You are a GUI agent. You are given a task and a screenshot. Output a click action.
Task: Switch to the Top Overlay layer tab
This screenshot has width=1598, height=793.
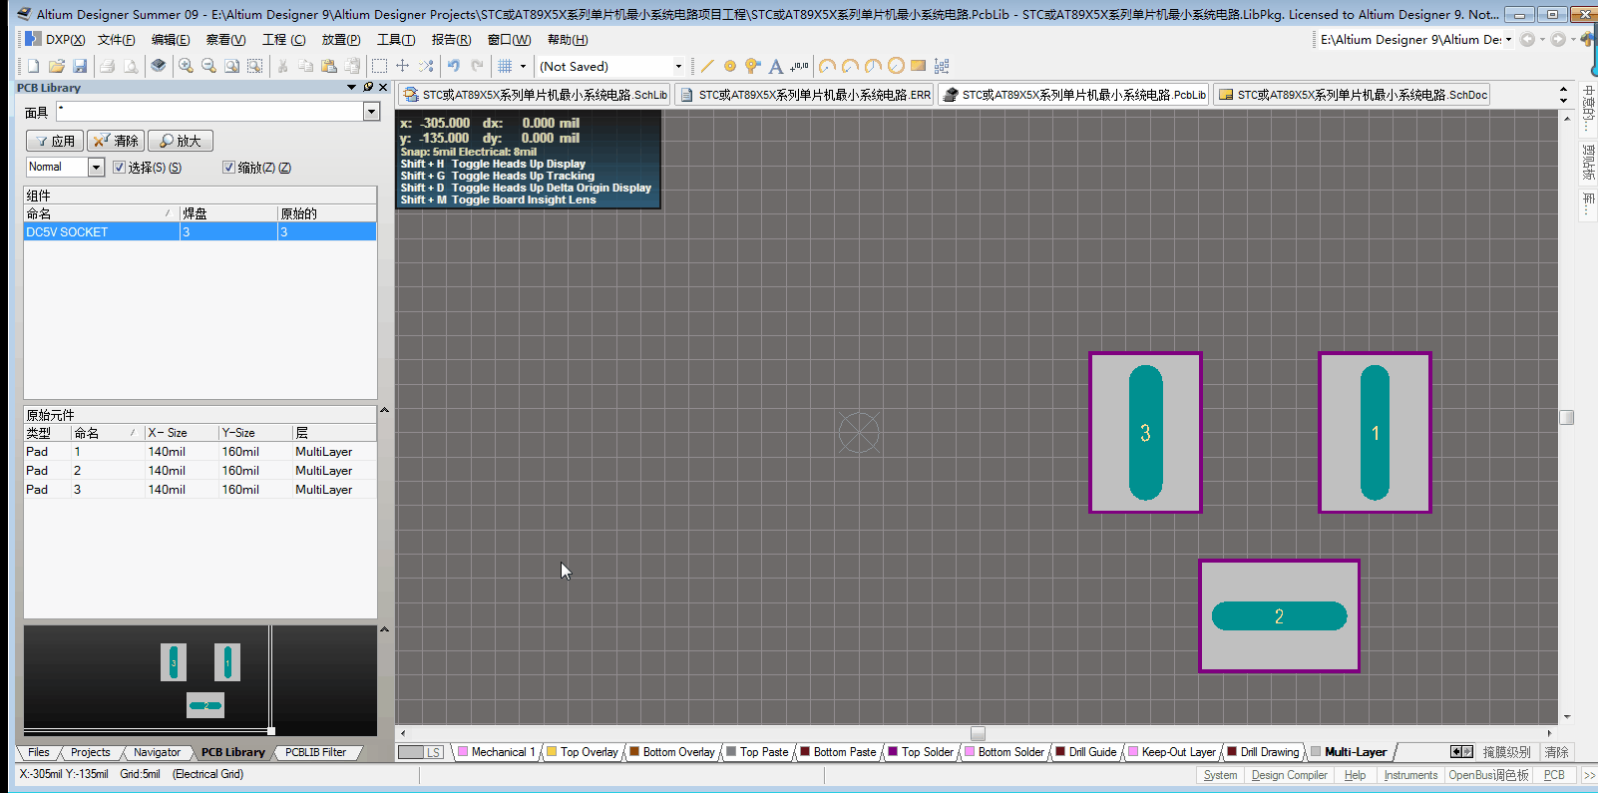pos(583,752)
